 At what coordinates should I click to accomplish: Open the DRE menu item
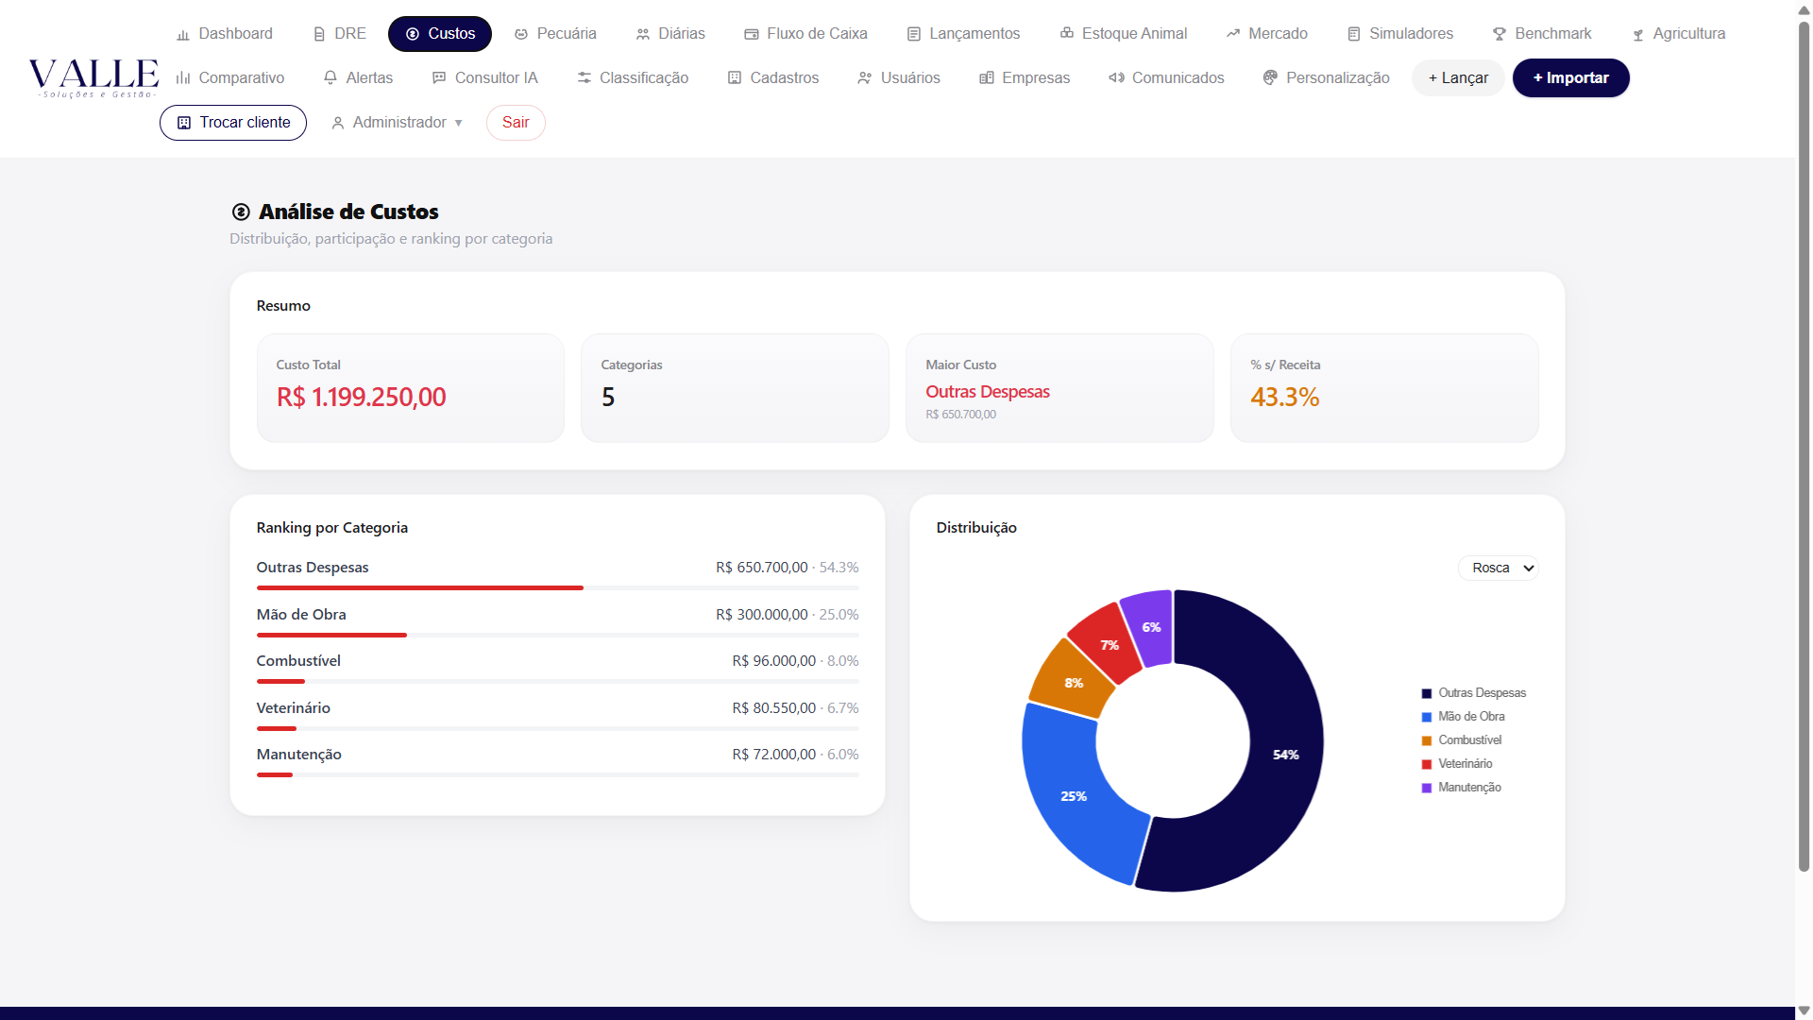339,34
